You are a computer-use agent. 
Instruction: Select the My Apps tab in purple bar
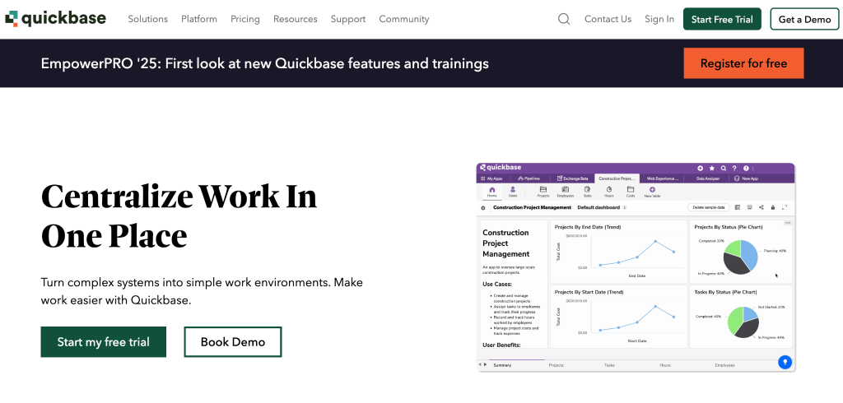[491, 178]
